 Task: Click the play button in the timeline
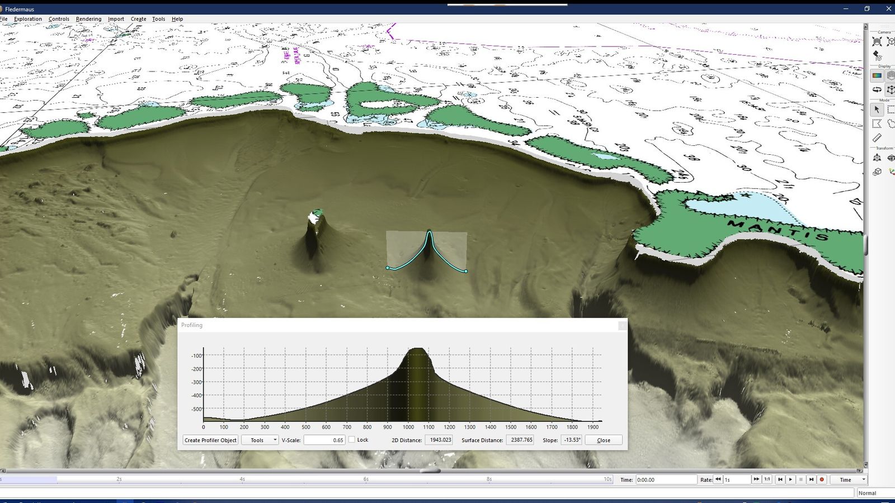(790, 480)
